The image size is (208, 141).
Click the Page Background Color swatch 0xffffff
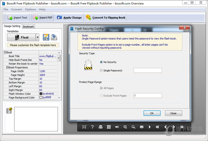(x=41, y=97)
